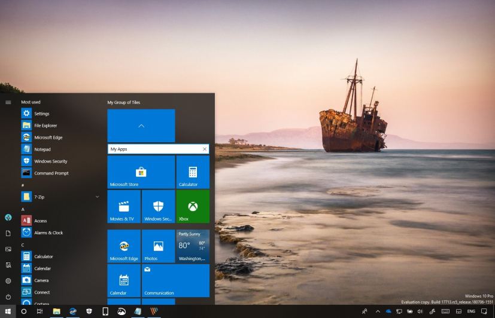495x318 pixels.
Task: Open the Start rail icon below Pictures
Action: click(8, 265)
